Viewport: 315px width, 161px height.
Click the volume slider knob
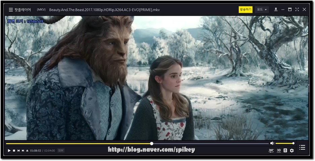(293, 143)
